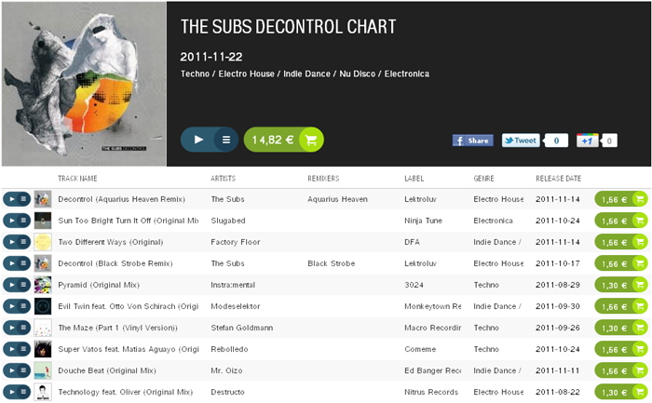
Task: Click the Google +1 button
Action: coord(587,141)
